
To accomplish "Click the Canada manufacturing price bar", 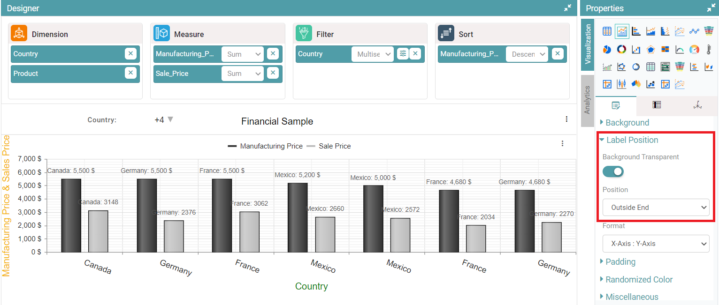I will point(71,216).
